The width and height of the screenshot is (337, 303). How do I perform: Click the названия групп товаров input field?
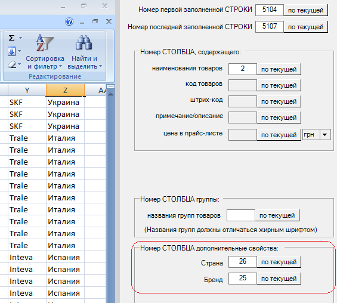241,215
